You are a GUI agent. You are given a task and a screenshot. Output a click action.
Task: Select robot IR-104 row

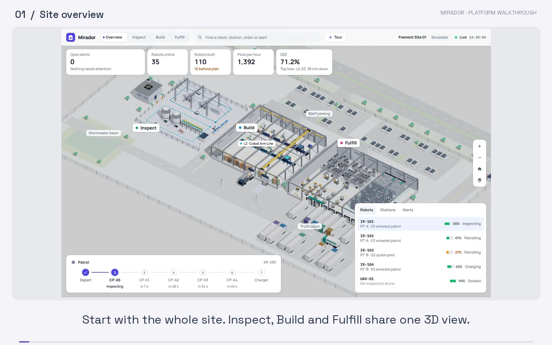click(421, 267)
